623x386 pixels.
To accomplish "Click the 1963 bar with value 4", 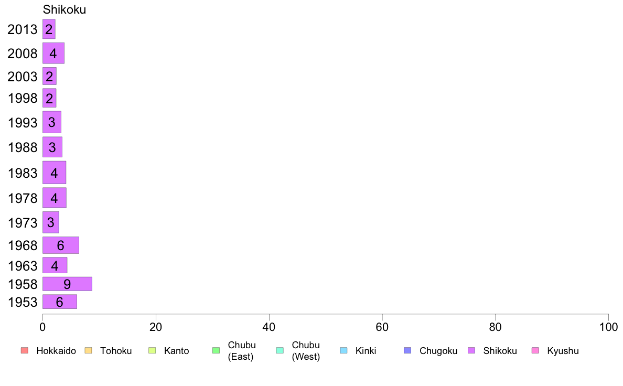I will [55, 265].
